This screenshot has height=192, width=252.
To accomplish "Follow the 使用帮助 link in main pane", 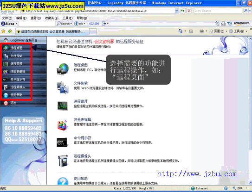I will click(x=80, y=179).
